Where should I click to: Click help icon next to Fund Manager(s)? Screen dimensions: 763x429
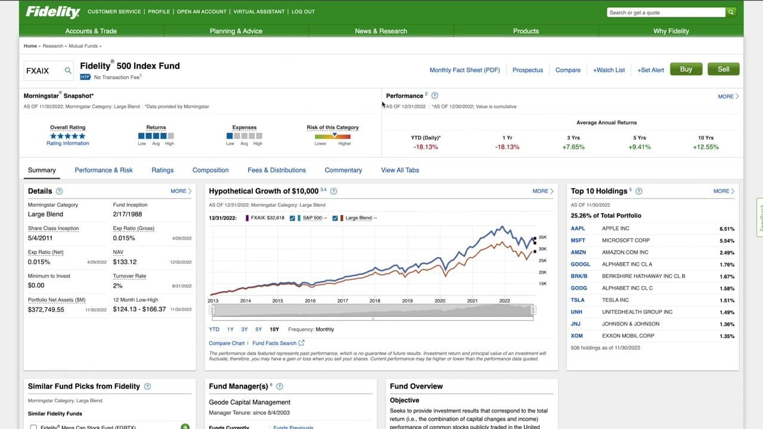coord(280,386)
